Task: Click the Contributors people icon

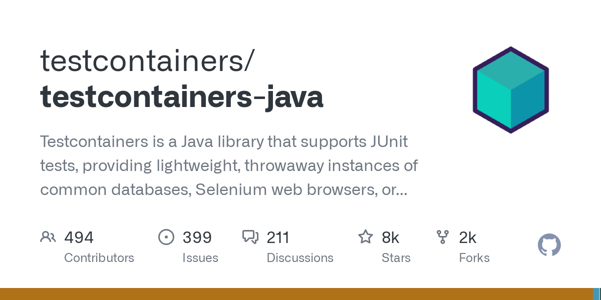Action: [x=48, y=237]
